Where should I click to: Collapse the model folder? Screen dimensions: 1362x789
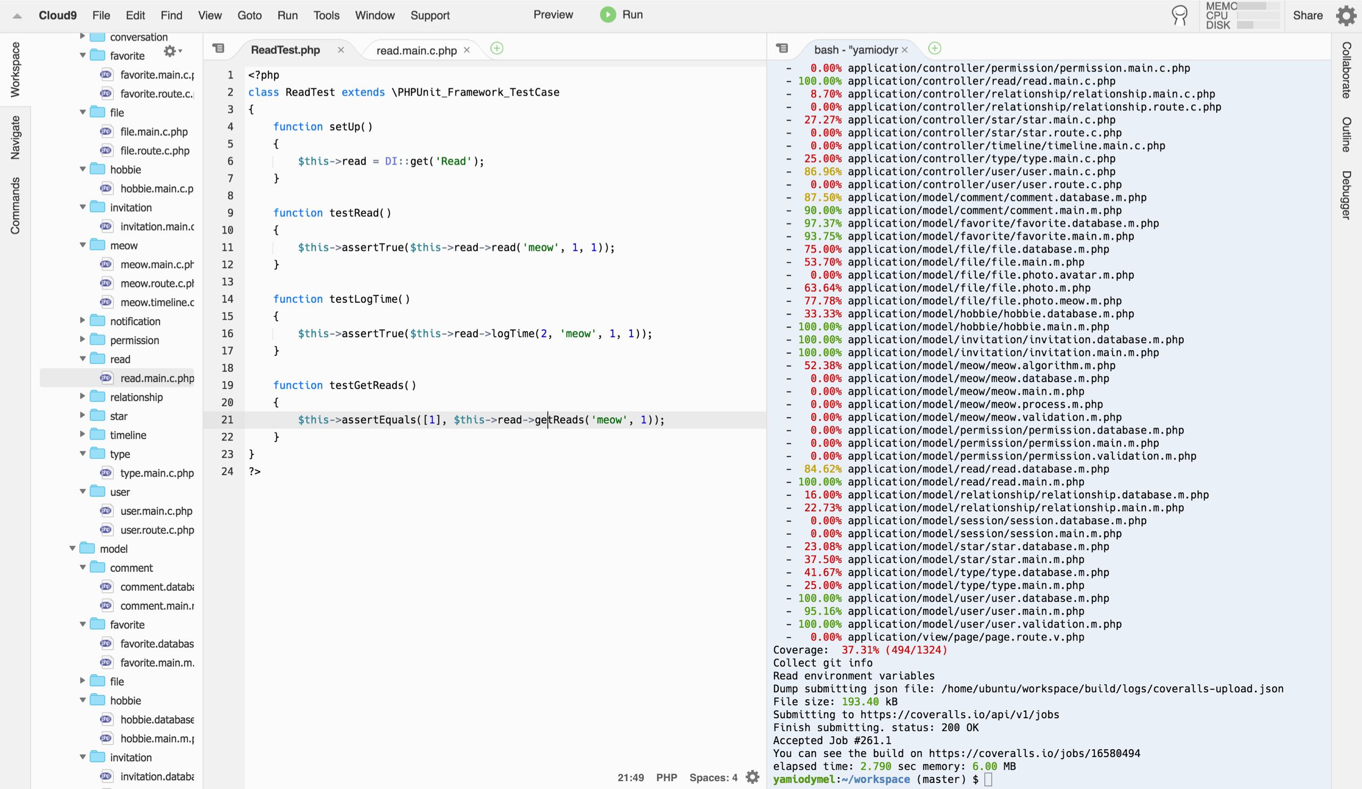72,549
